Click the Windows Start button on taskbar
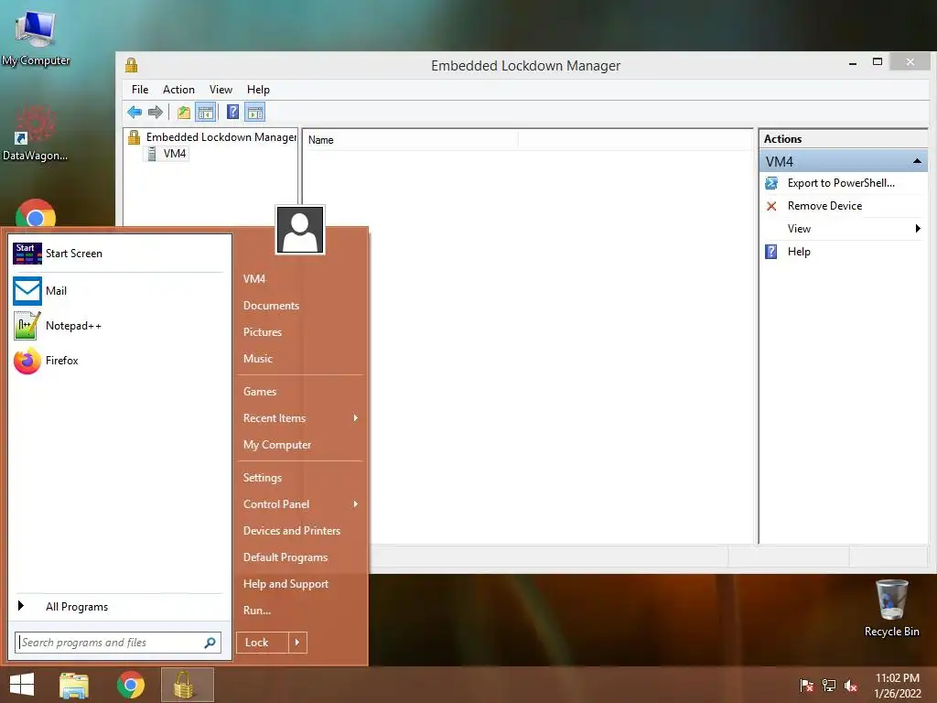 (22, 685)
